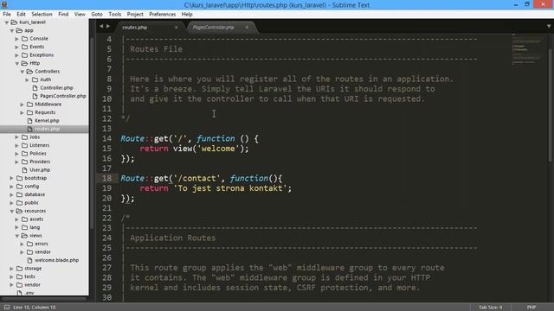Viewport: 554px width, 311px height.
Task: Switch to the PagesController.php tab
Action: pyautogui.click(x=213, y=27)
